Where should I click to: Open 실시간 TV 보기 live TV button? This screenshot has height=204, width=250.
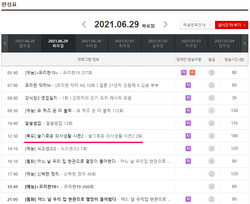[231, 25]
